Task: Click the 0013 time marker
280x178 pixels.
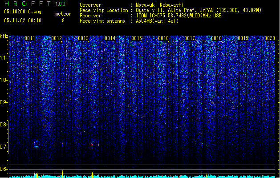Action: (x=83, y=38)
